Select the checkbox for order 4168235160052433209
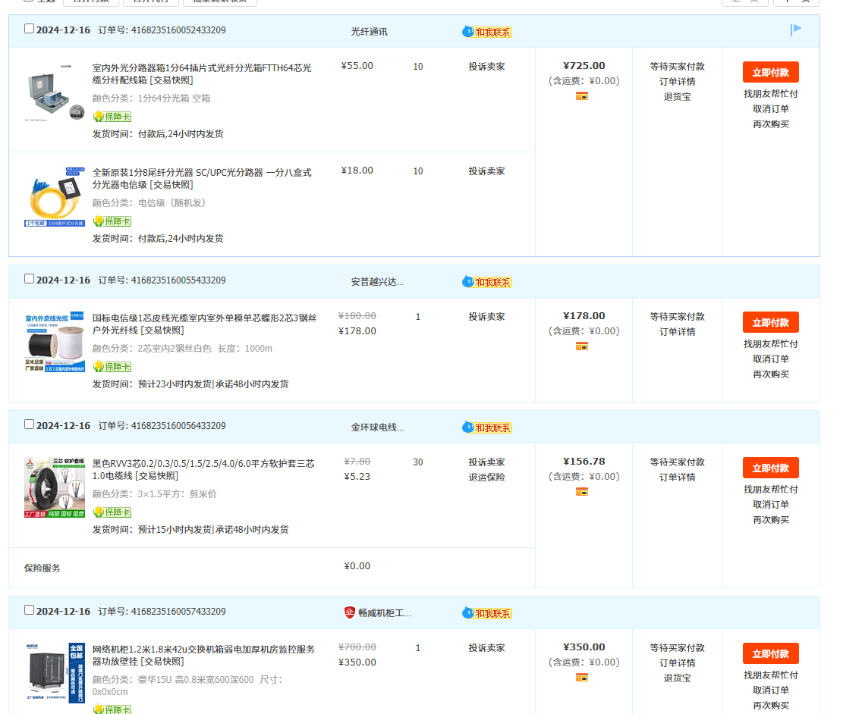The height and width of the screenshot is (714, 862). 29,29
